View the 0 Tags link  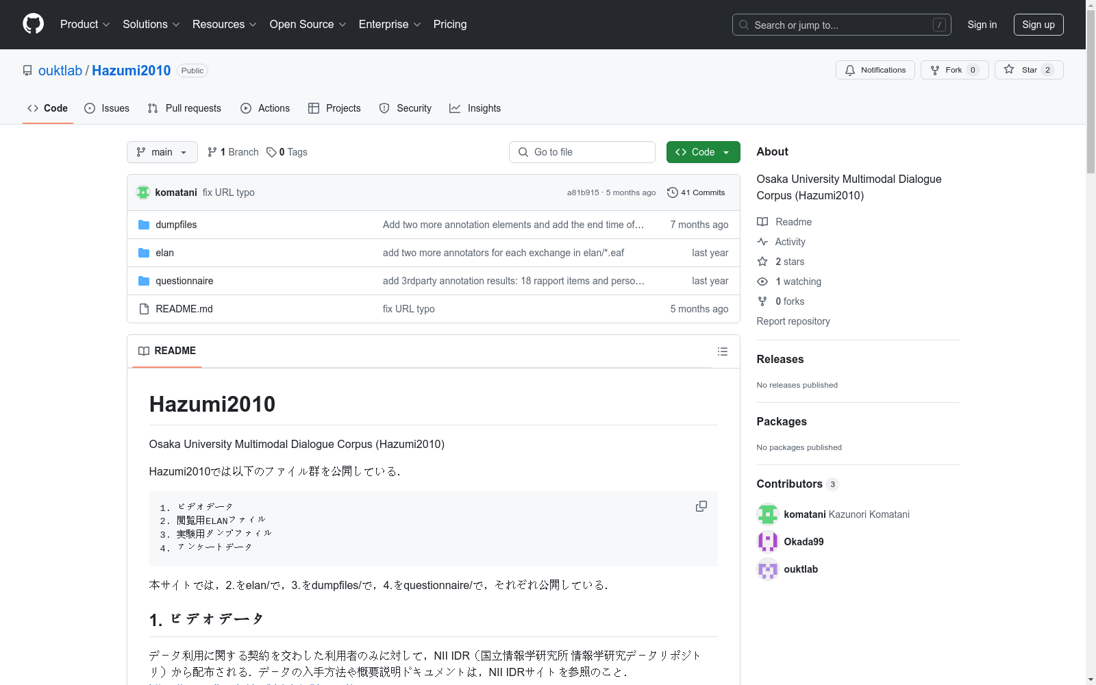click(287, 152)
